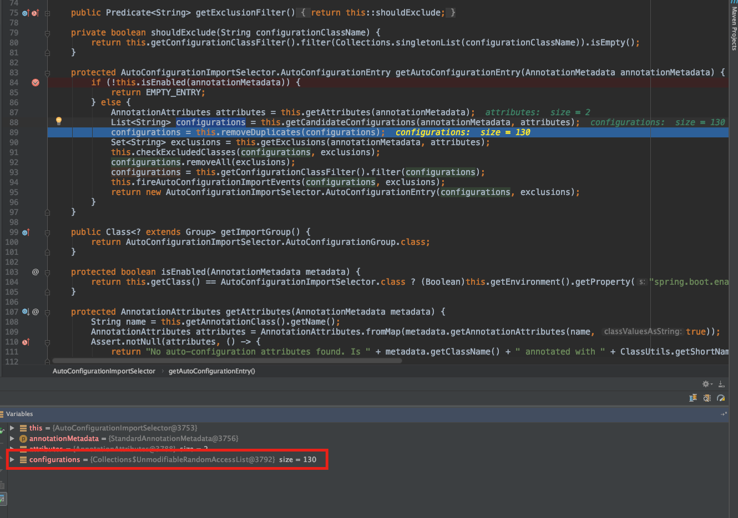738x518 pixels.
Task: Click the folded '{ return this::shouldExclude; }' block
Action: click(x=377, y=13)
